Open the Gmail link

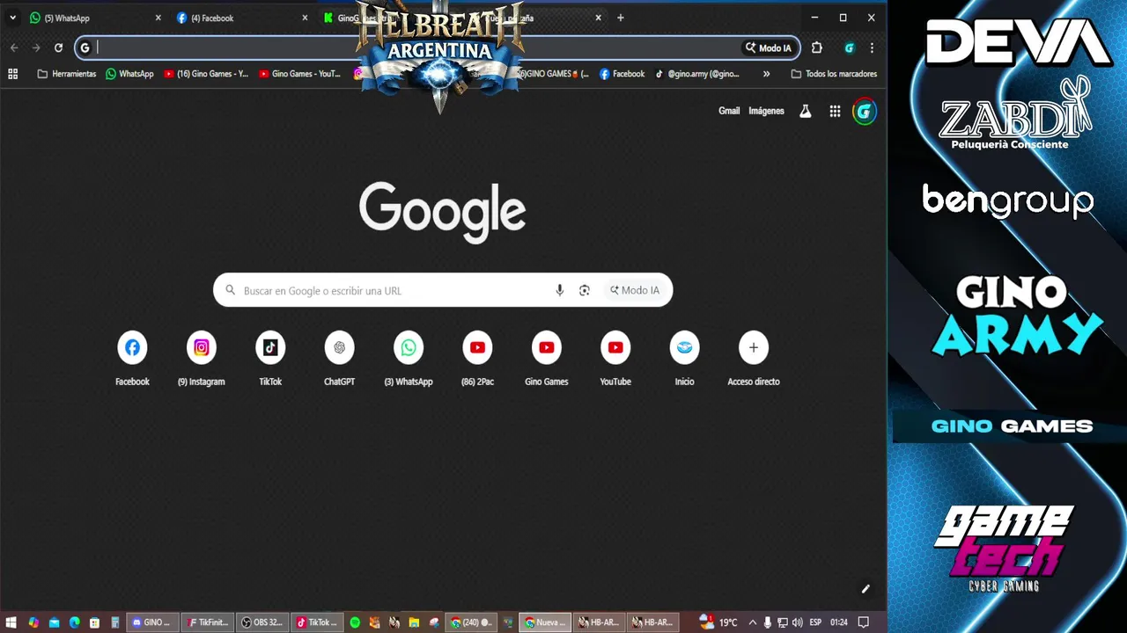click(x=729, y=111)
